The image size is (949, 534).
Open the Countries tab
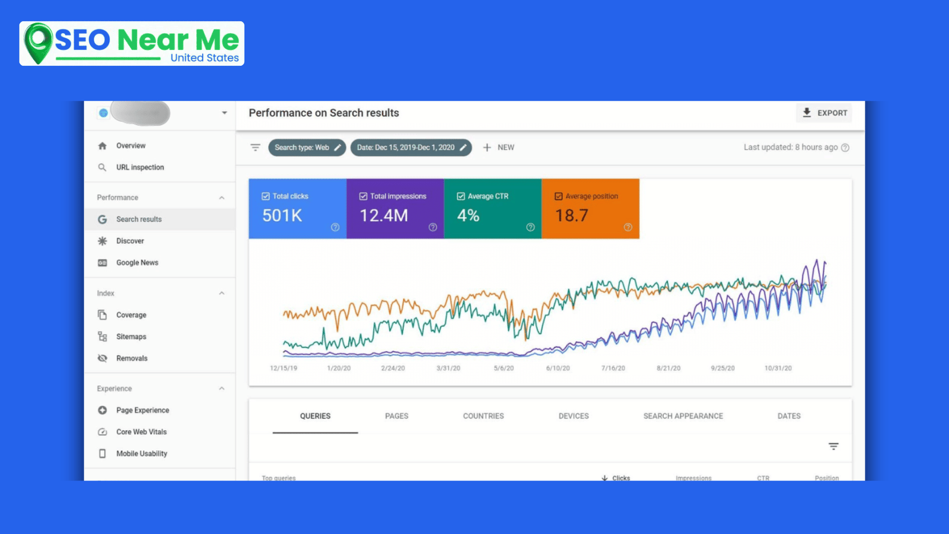tap(483, 416)
